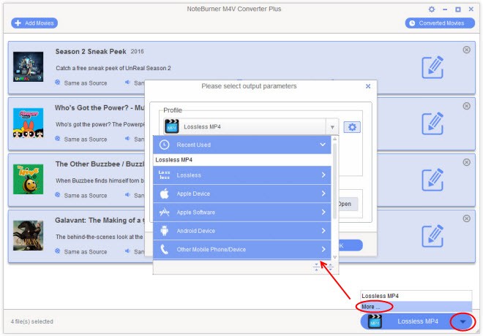Click profile list scrollbar down arrow
This screenshot has width=483, height=336.
tap(335, 257)
